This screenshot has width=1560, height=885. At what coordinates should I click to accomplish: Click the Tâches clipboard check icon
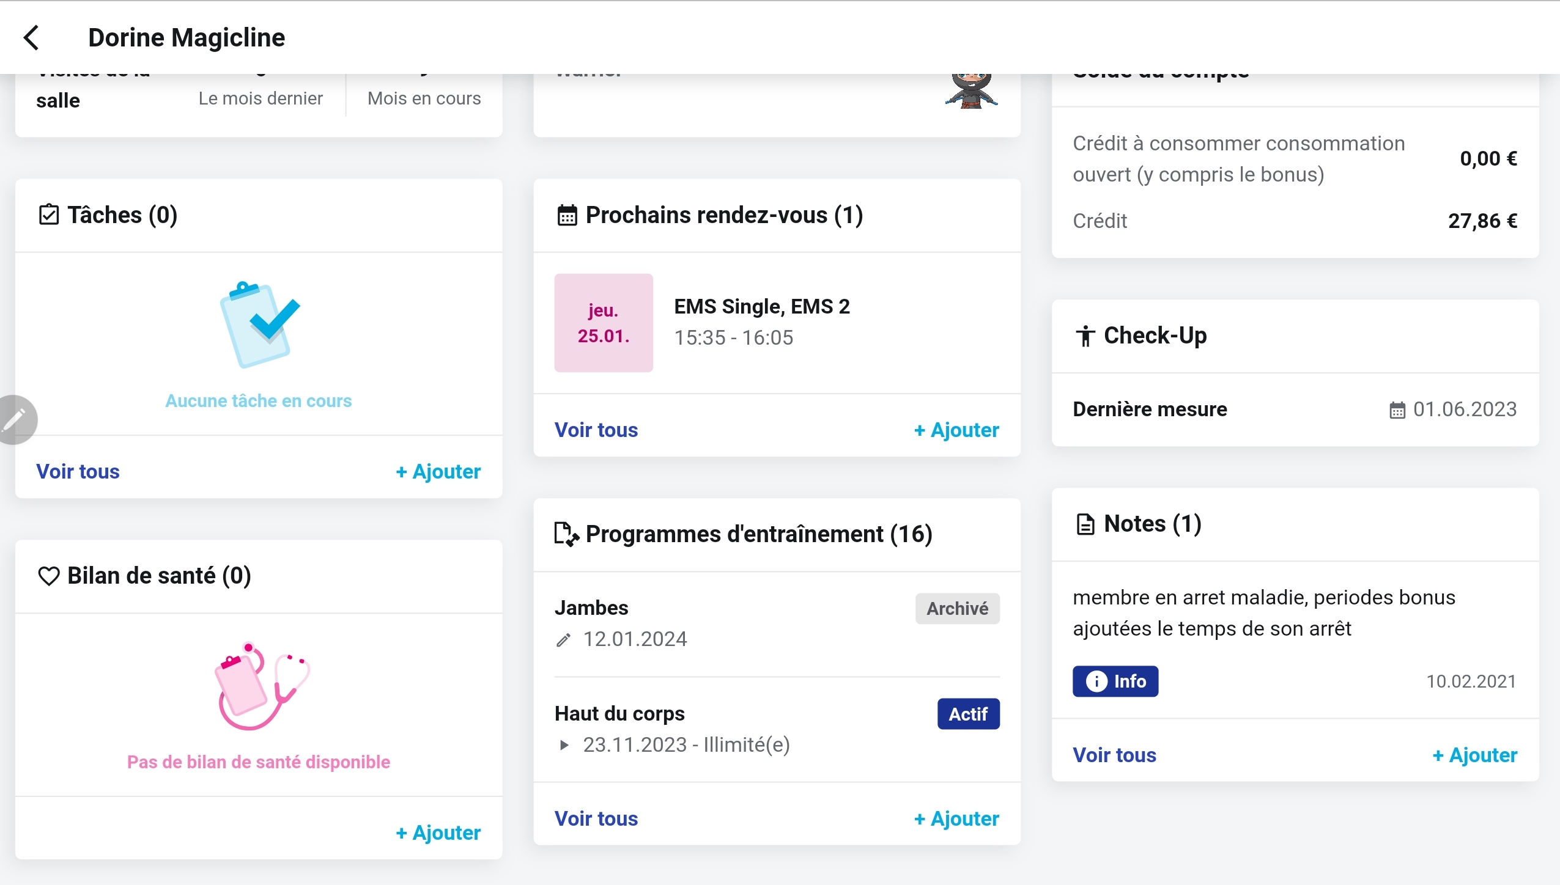click(x=49, y=215)
